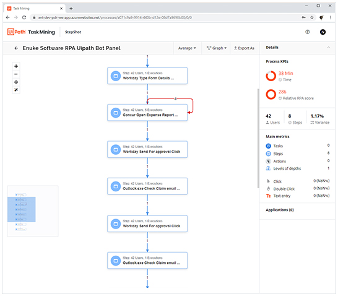Click the Main metrics heading
This screenshot has width=338, height=296.
point(277,136)
